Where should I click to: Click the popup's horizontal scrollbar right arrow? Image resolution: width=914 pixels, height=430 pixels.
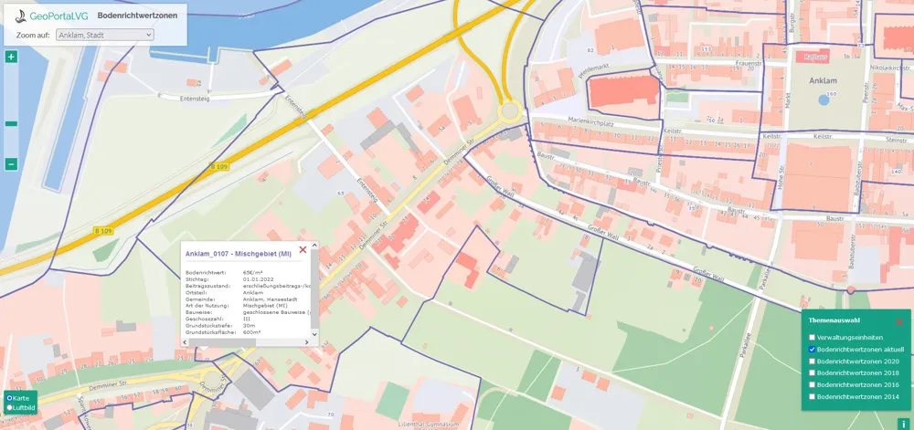(x=309, y=341)
